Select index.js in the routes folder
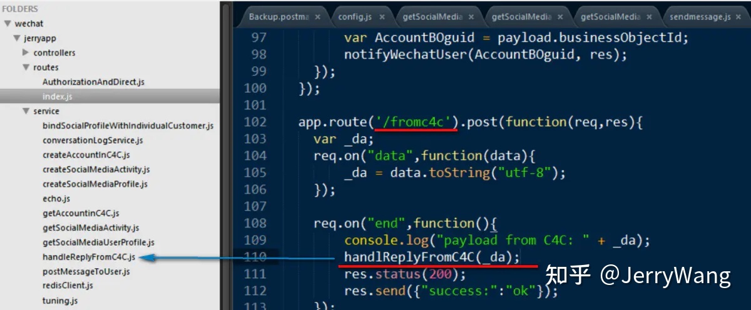 57,97
